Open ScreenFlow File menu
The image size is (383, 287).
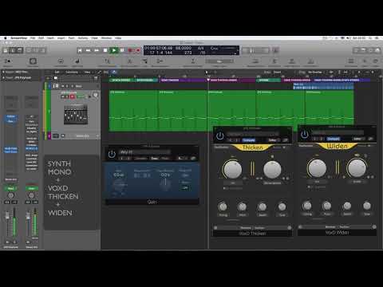pyautogui.click(x=33, y=38)
